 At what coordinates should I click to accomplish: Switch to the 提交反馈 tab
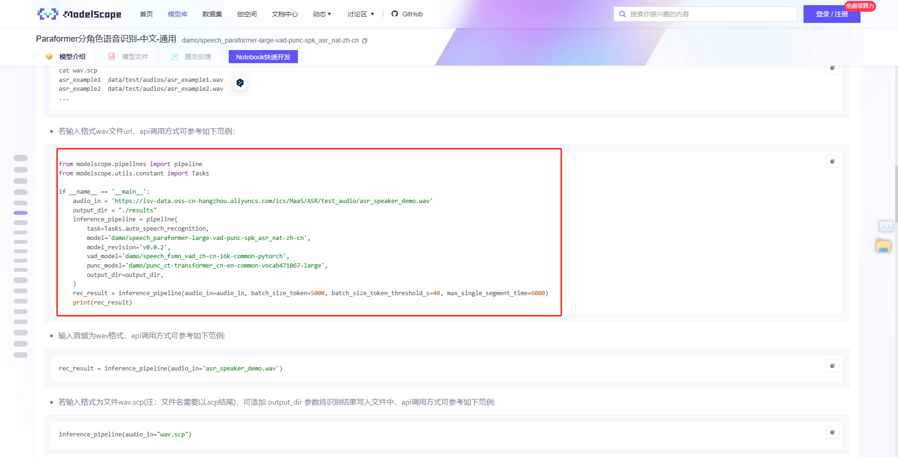coord(191,57)
